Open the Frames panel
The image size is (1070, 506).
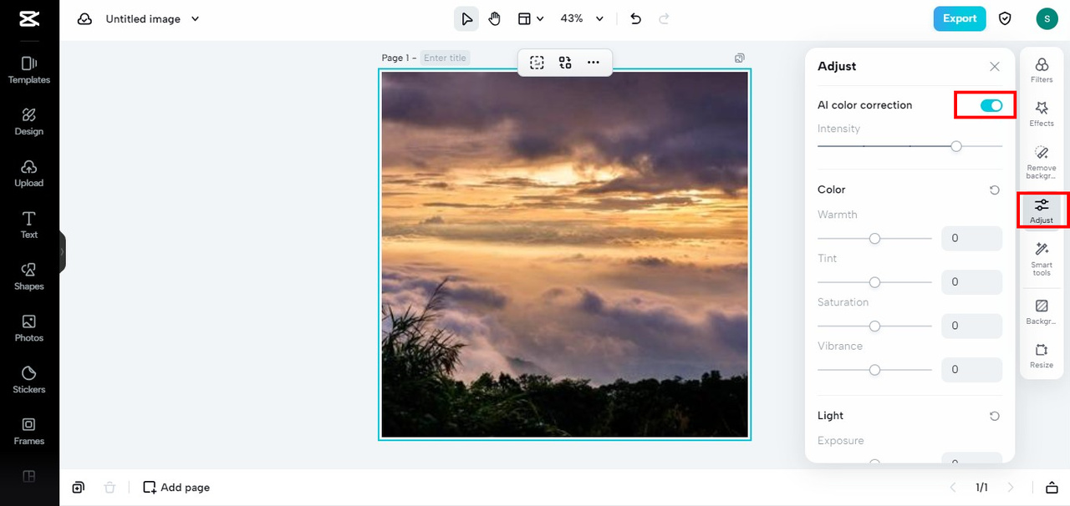29,432
